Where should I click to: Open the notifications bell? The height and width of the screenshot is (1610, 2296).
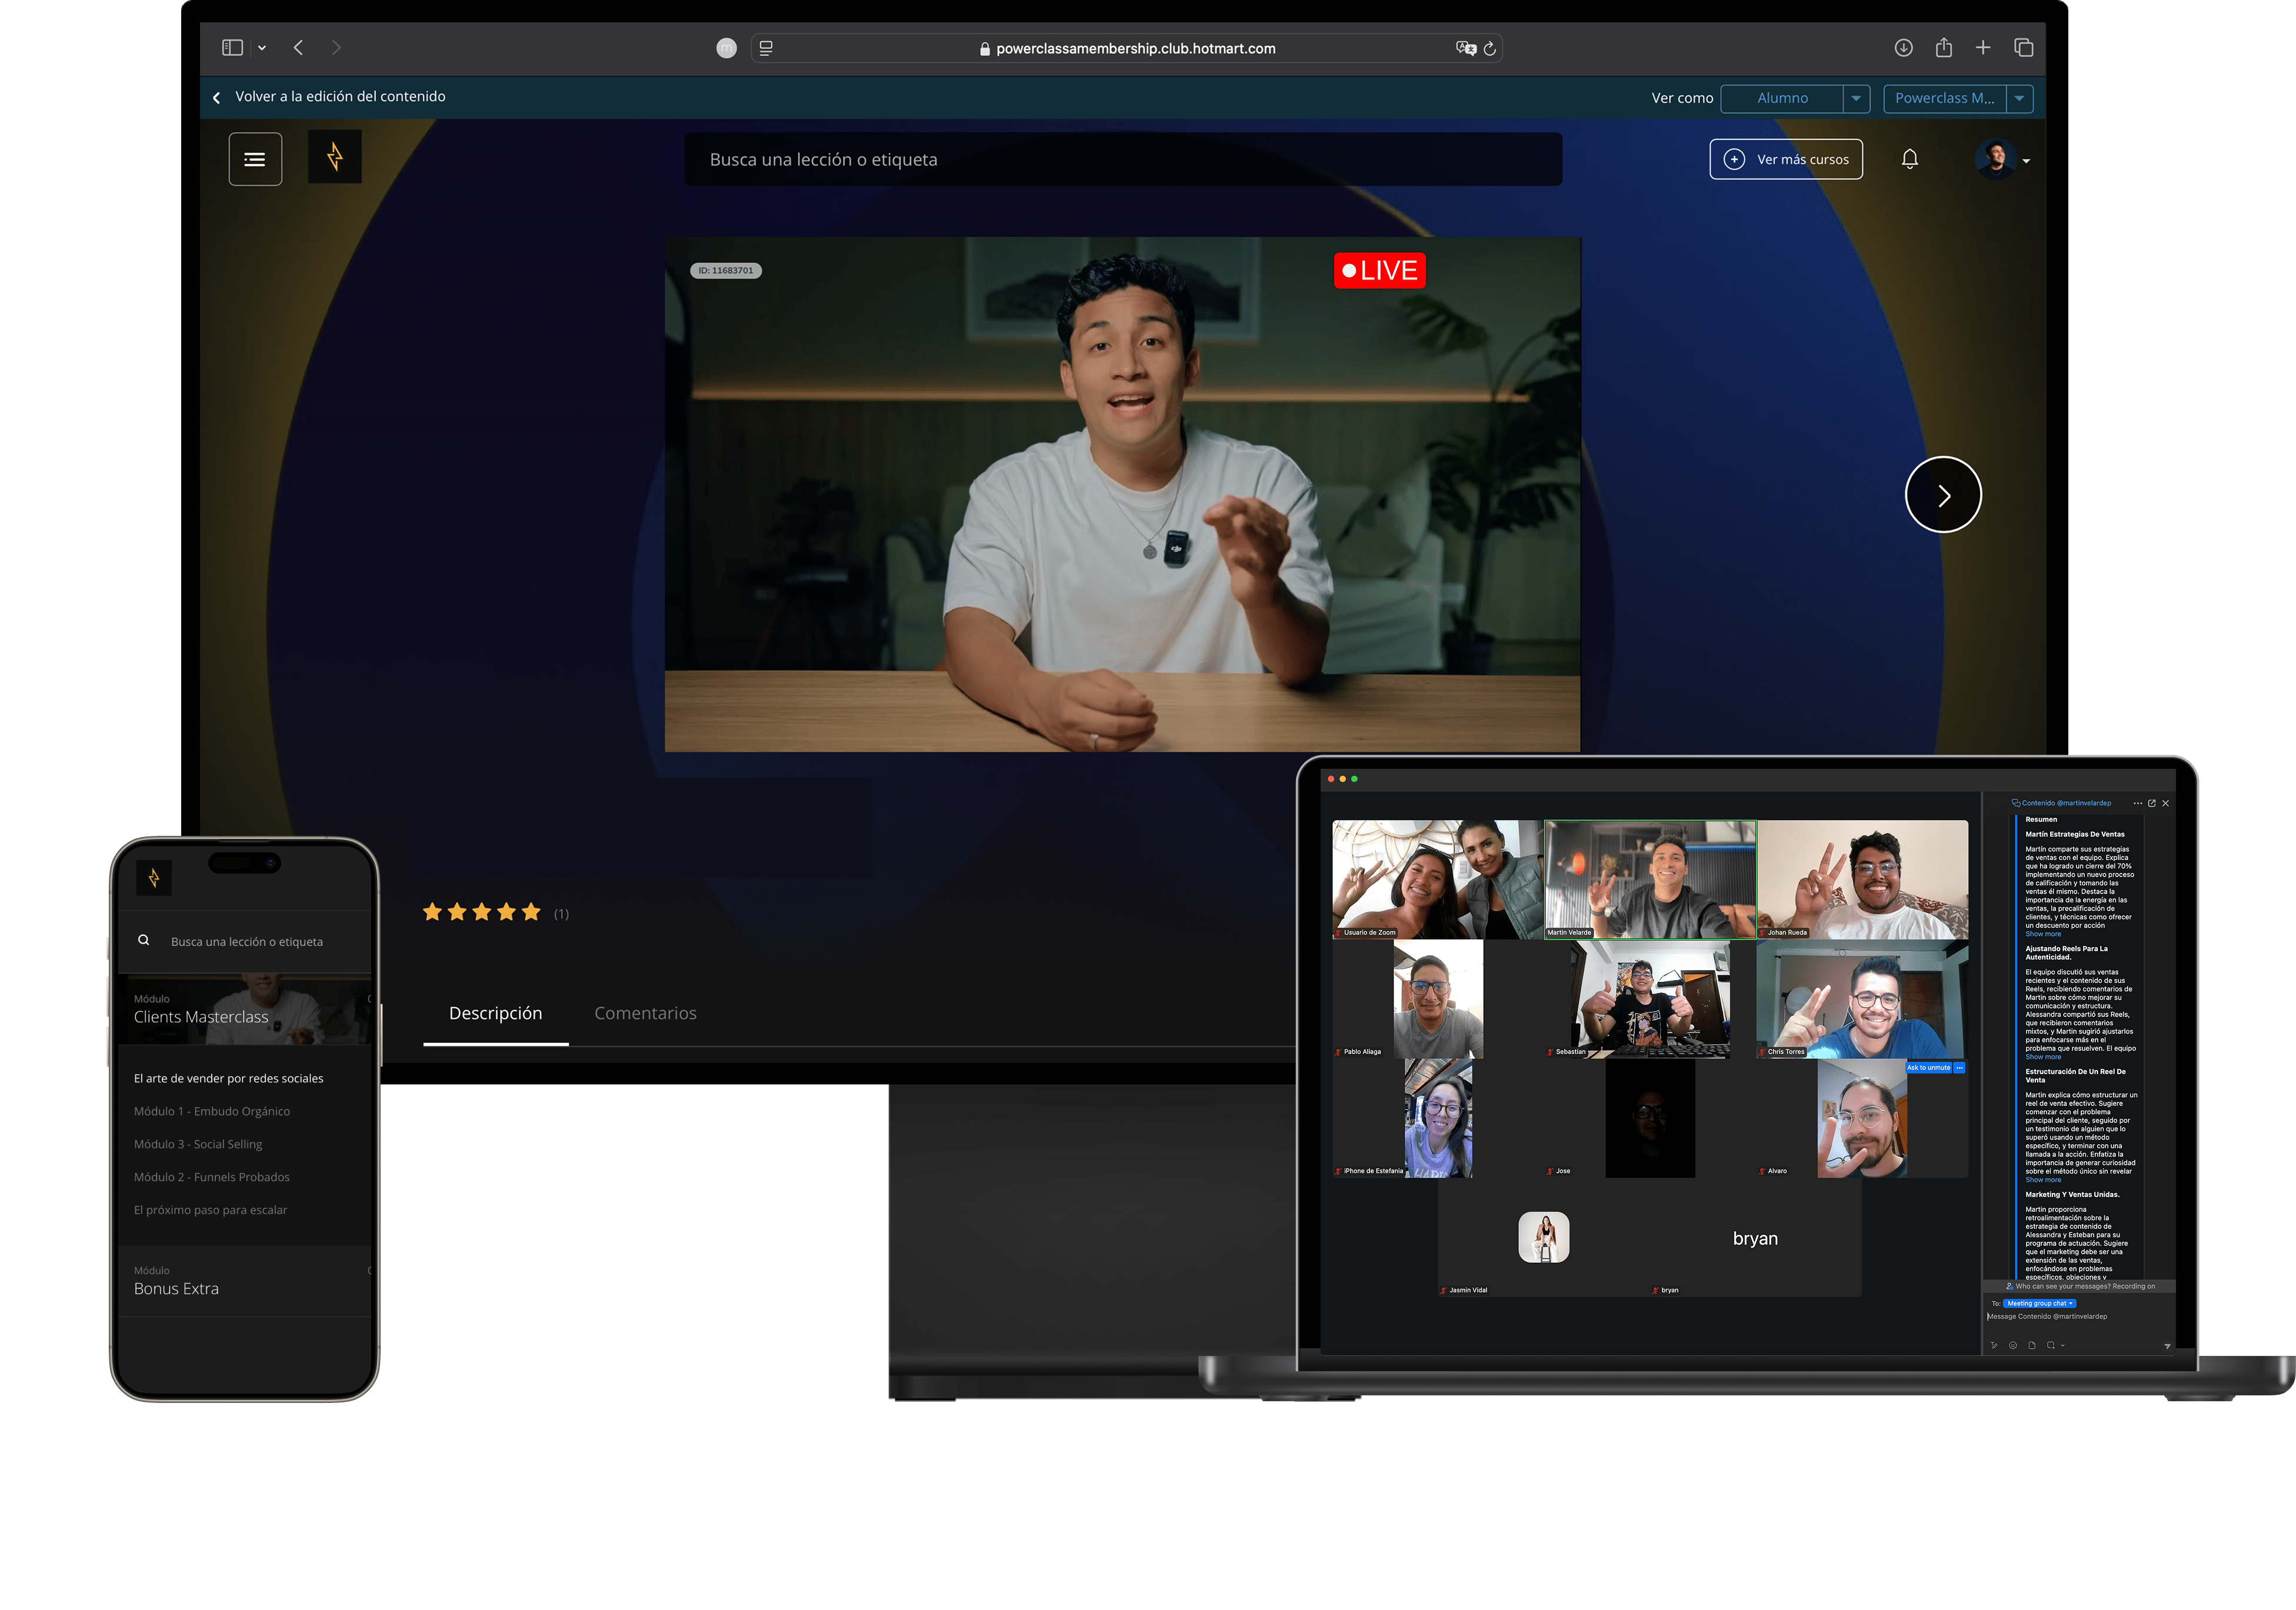pos(1909,159)
